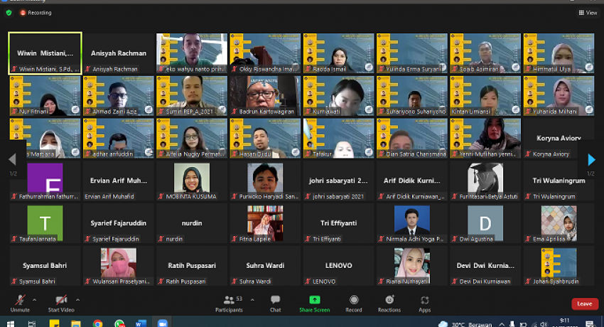
Task: Open video options arrow next to Start Video
Action: pos(77,300)
